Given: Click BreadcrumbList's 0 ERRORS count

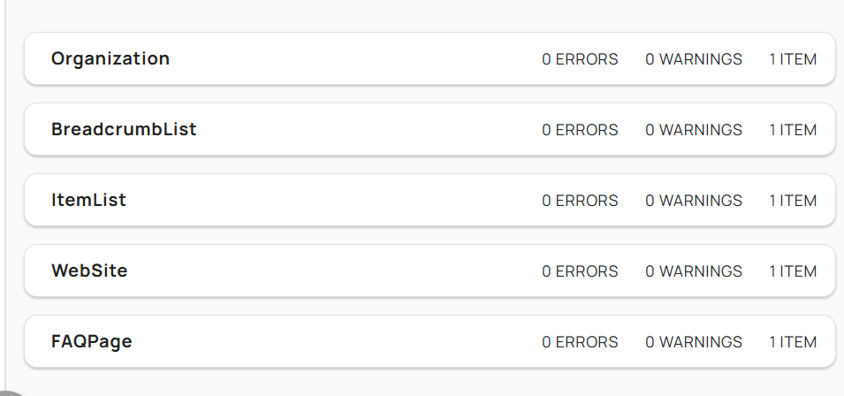Looking at the screenshot, I should 580,130.
